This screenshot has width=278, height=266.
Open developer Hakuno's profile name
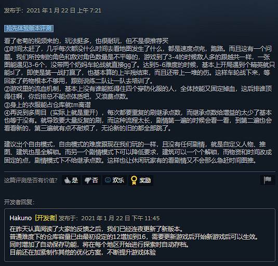click(21, 218)
